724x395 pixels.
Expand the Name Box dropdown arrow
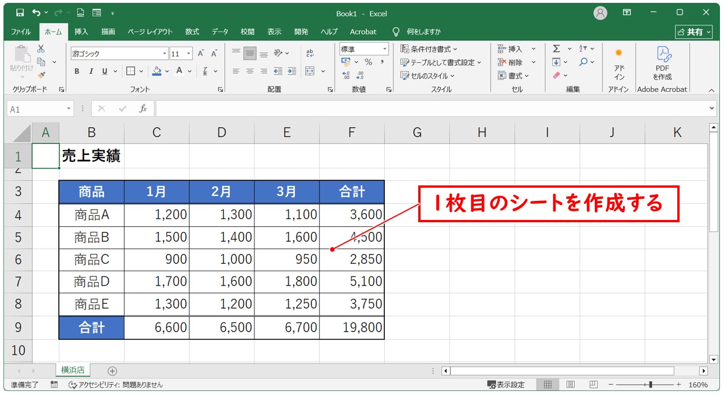pos(69,108)
